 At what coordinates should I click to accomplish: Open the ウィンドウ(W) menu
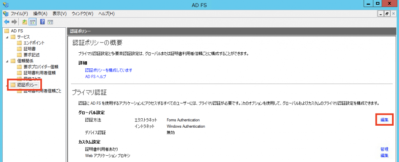point(83,14)
